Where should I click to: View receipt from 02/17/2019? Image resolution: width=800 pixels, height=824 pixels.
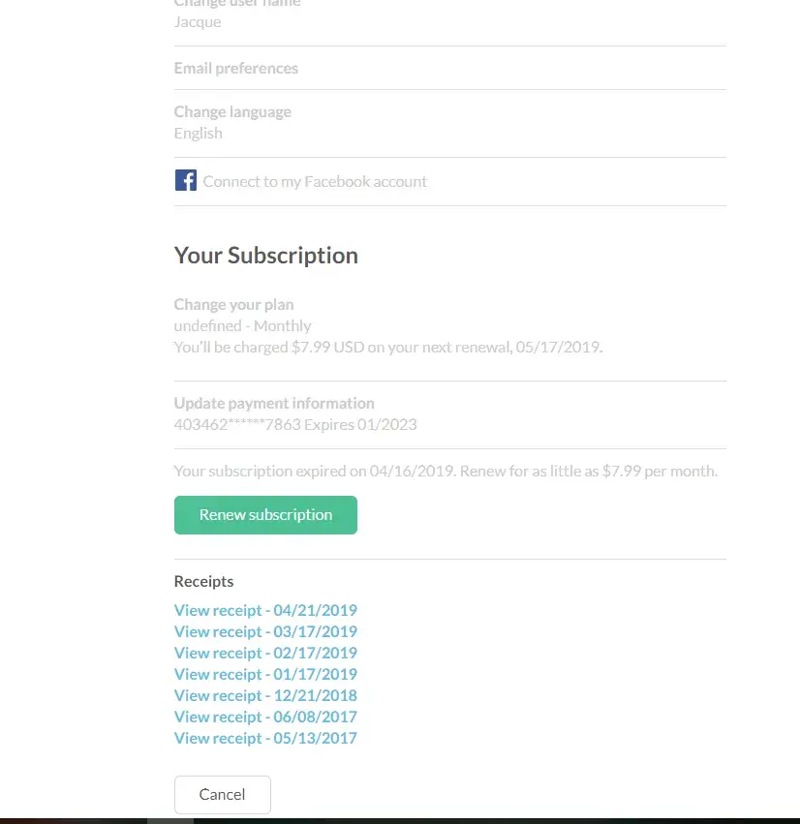pos(265,653)
